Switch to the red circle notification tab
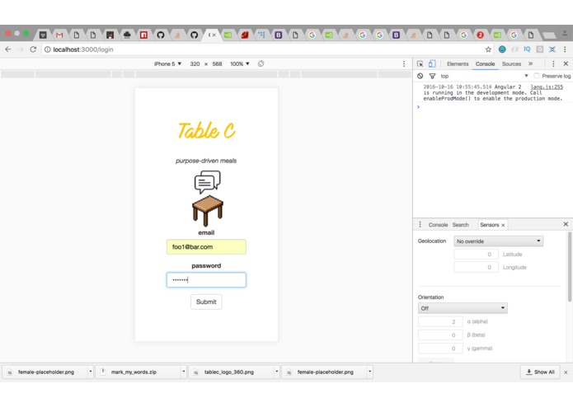This screenshot has width=573, height=407. pos(480,35)
